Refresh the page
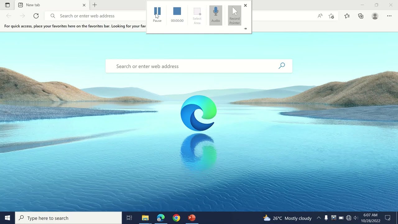This screenshot has width=398, height=224. pyautogui.click(x=36, y=16)
